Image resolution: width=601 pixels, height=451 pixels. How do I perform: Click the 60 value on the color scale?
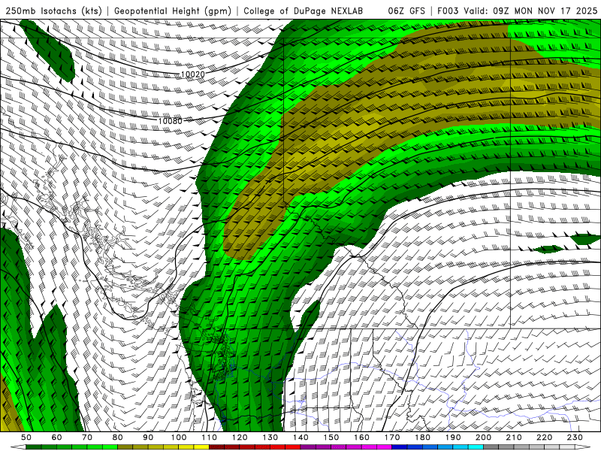coord(56,437)
